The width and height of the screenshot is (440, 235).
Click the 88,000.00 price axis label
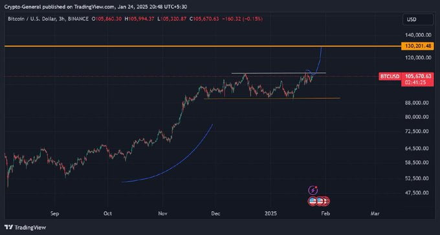pyautogui.click(x=417, y=103)
